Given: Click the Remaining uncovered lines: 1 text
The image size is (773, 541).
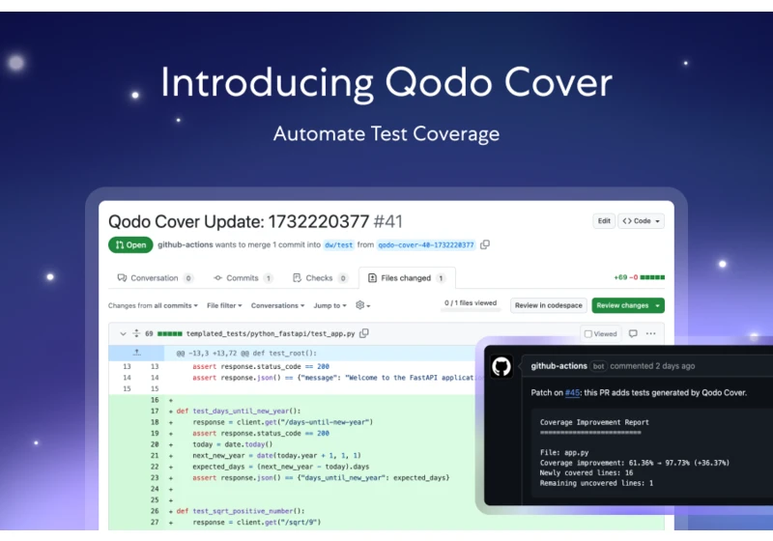Looking at the screenshot, I should (596, 483).
